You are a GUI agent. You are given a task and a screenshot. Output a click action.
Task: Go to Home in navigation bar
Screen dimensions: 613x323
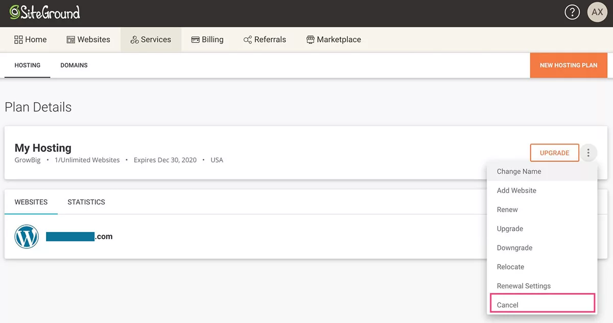click(x=30, y=39)
